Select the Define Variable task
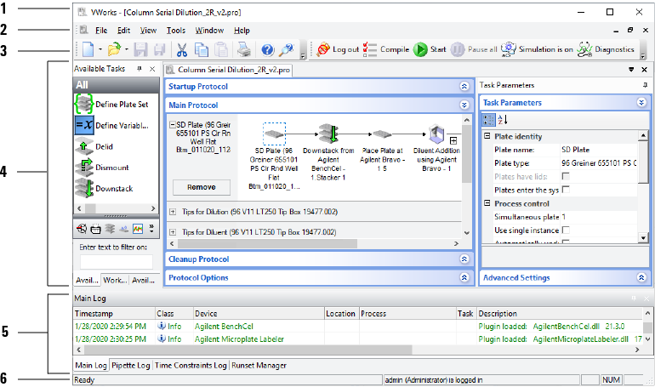Screen dimensions: 655x387 coord(112,125)
